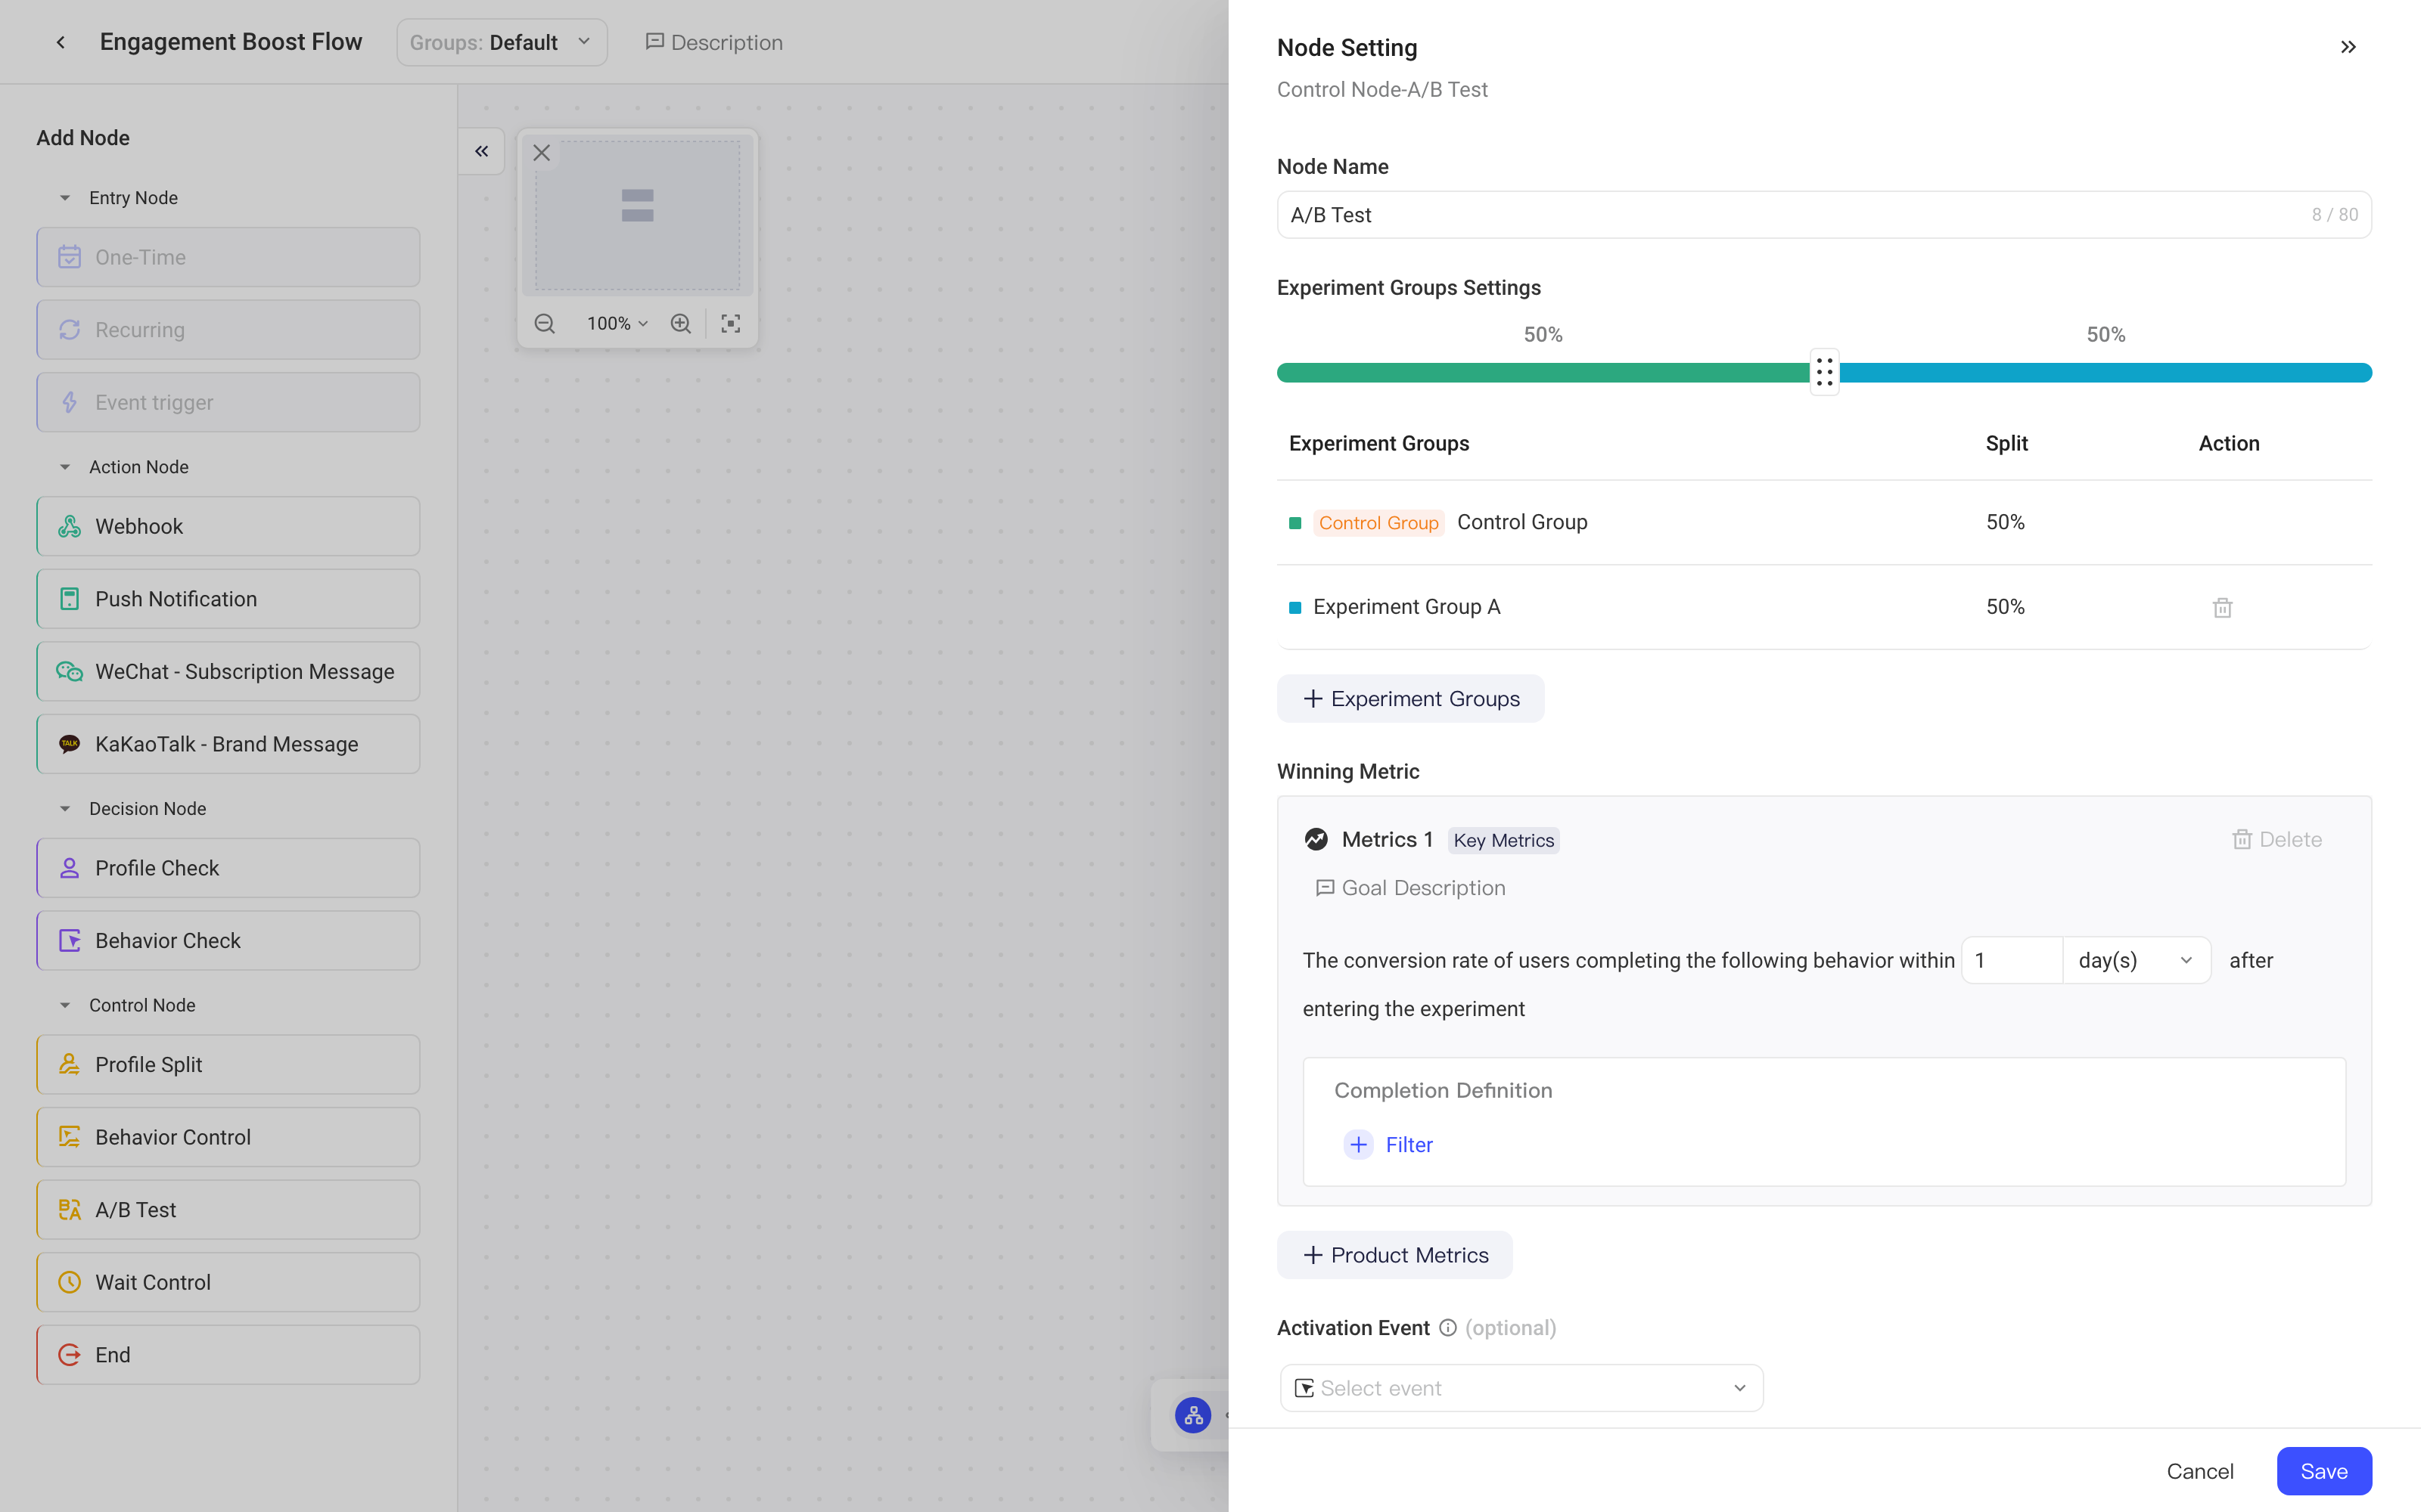This screenshot has width=2421, height=1512.
Task: Collapse the Control Node section
Action: [x=65, y=1005]
